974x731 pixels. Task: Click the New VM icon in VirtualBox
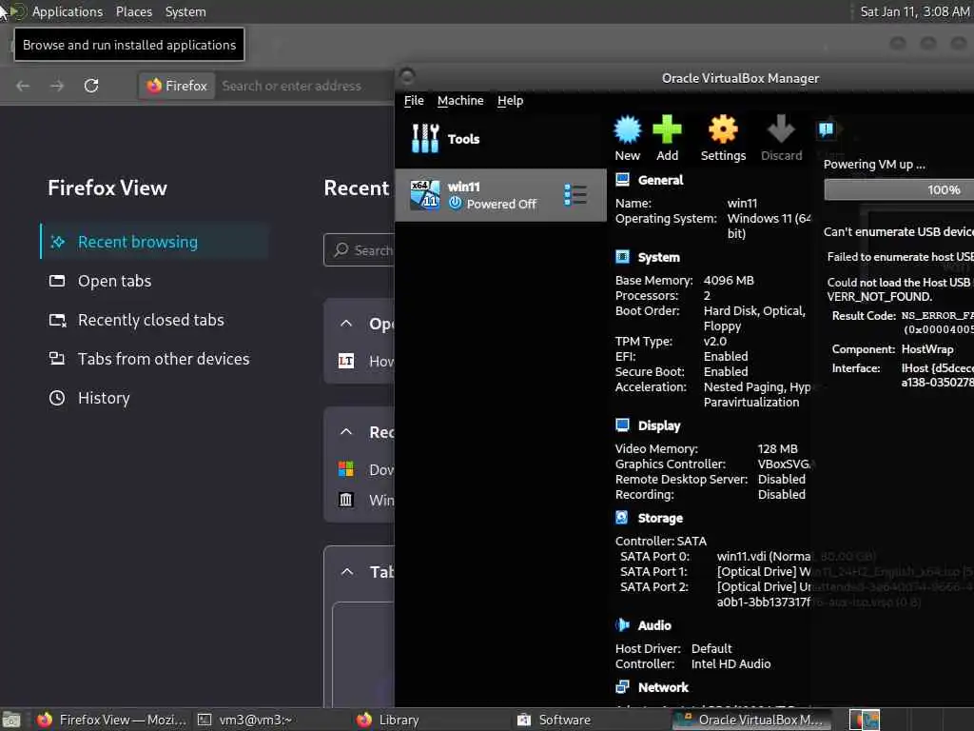628,138
